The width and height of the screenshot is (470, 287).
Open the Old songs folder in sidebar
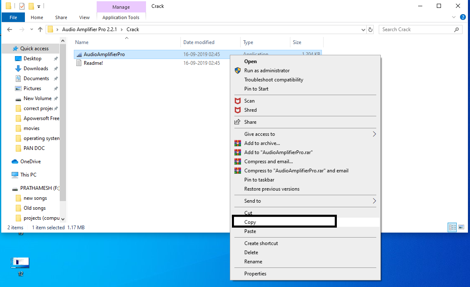(34, 208)
